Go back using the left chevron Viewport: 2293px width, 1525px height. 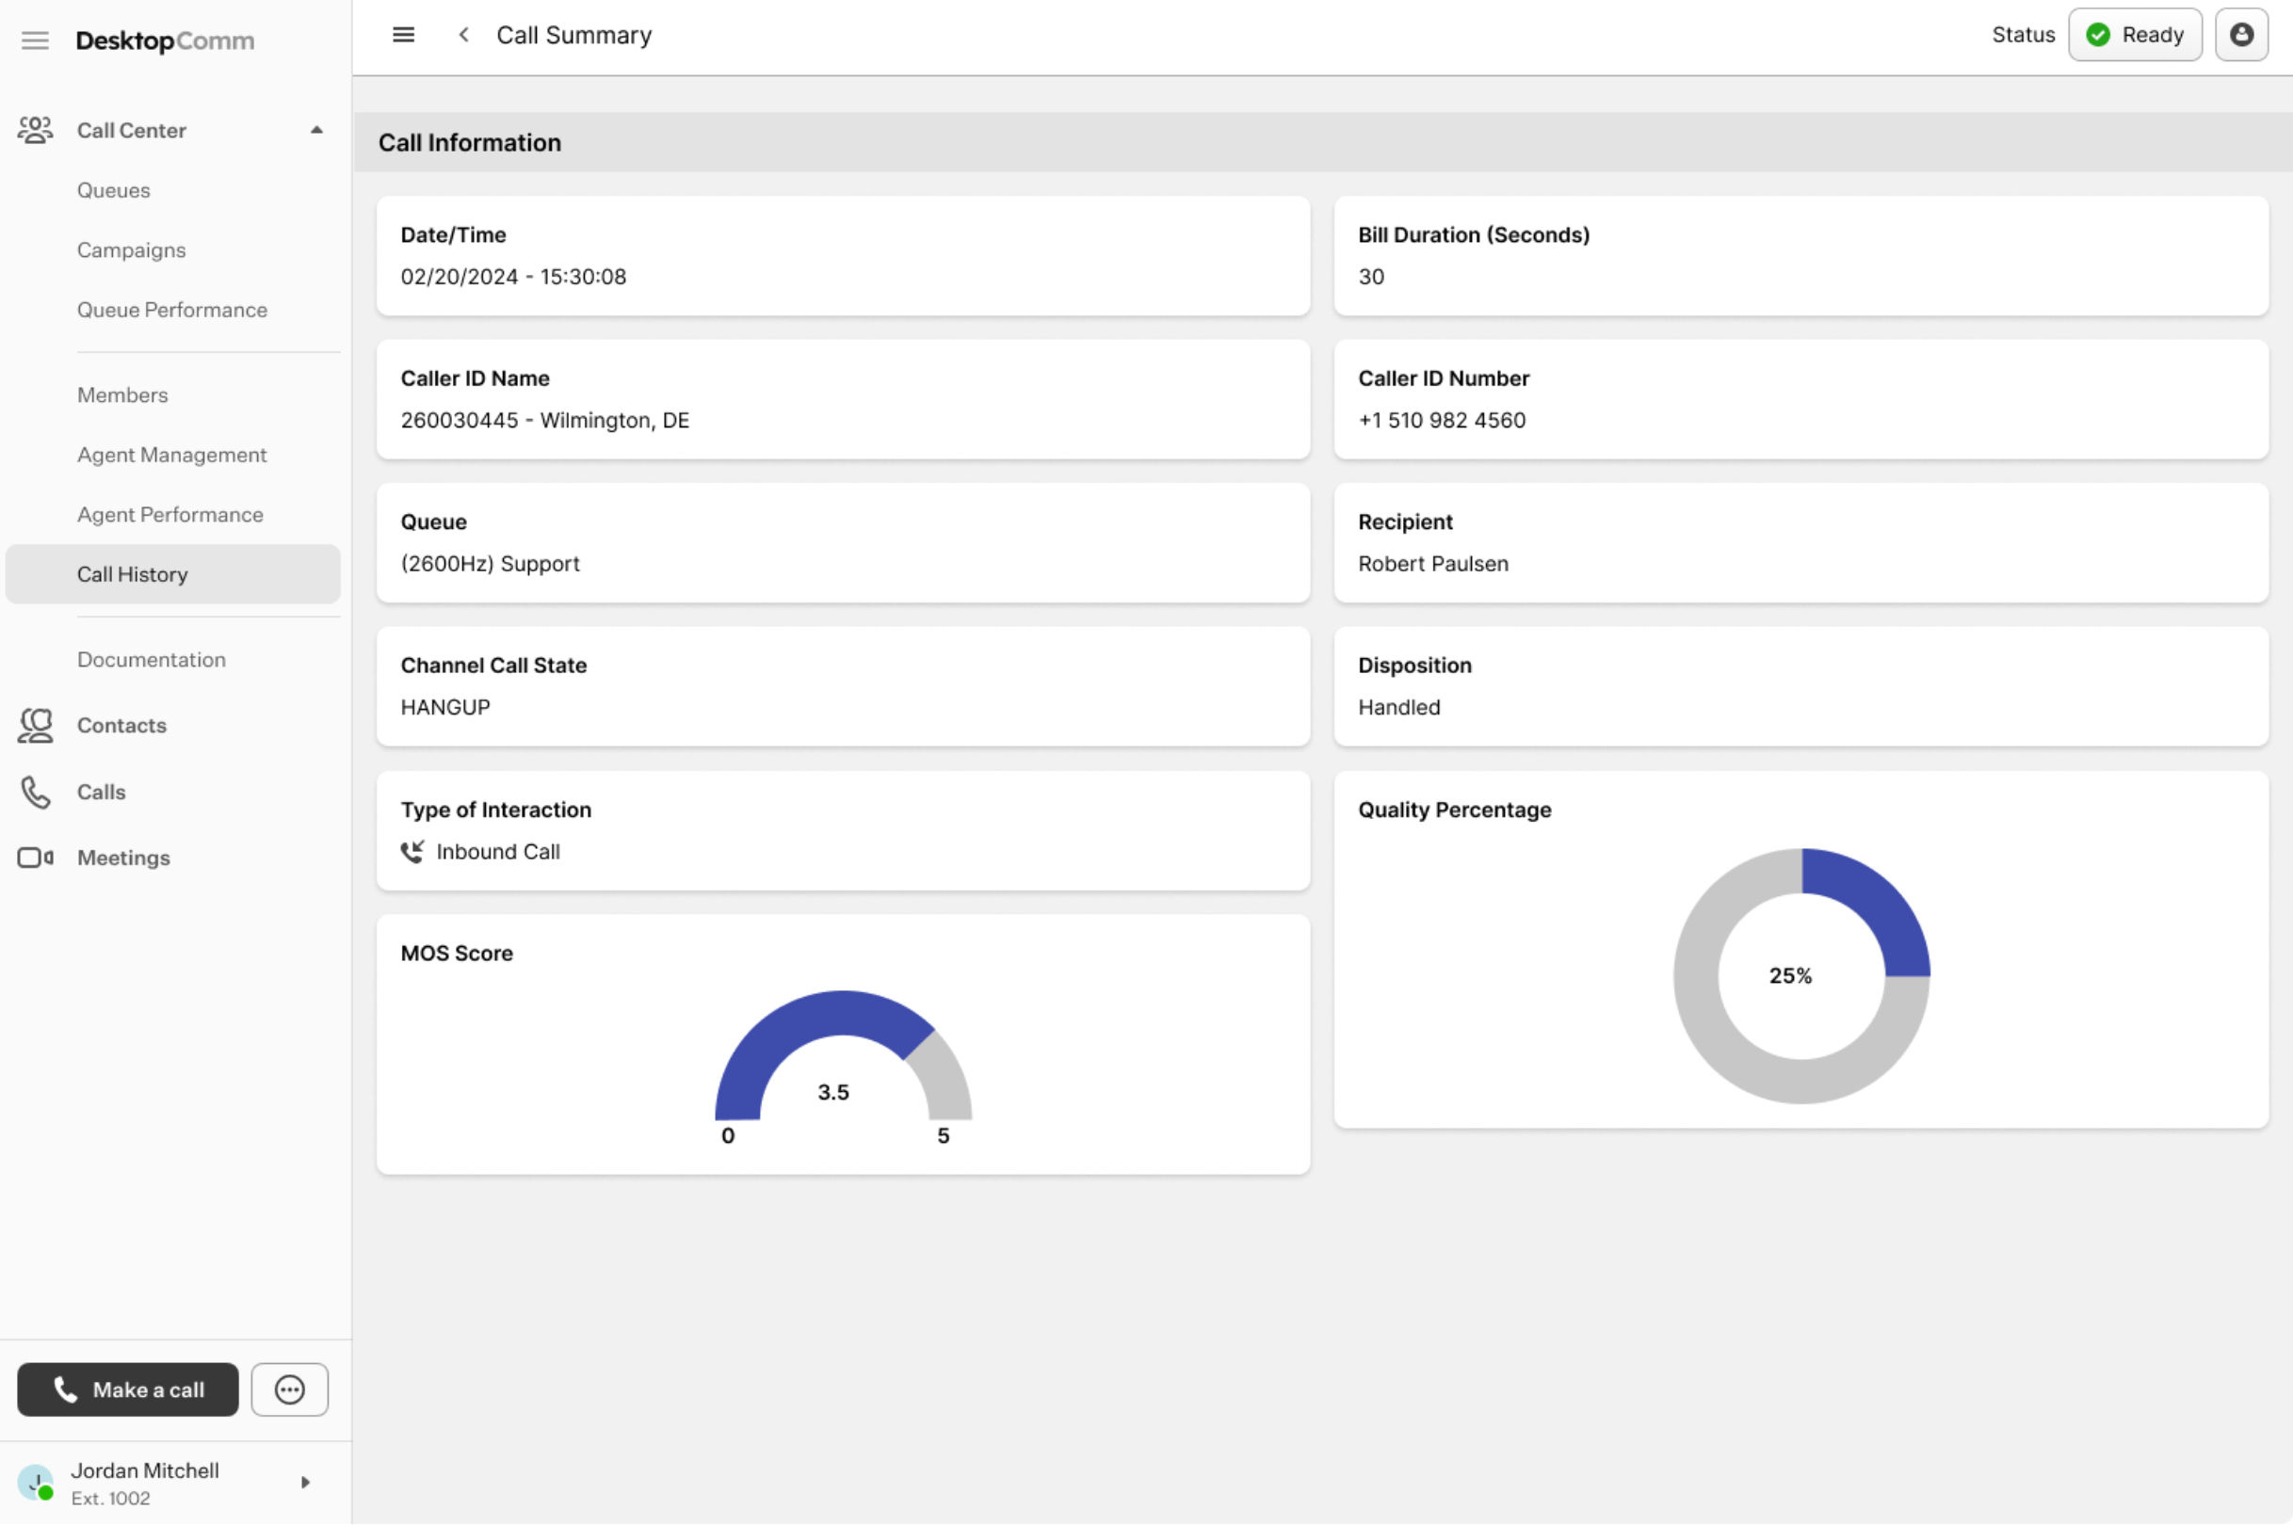click(464, 35)
